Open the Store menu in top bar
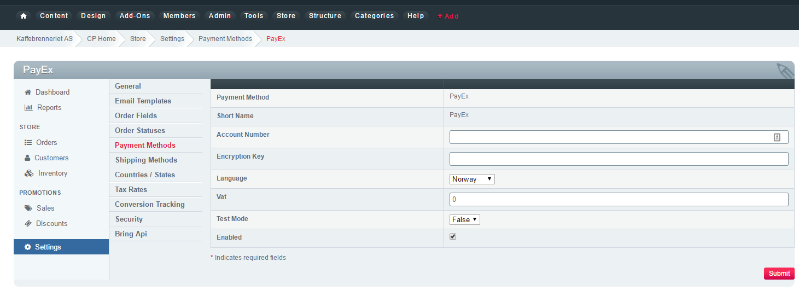This screenshot has width=799, height=296. tap(286, 16)
